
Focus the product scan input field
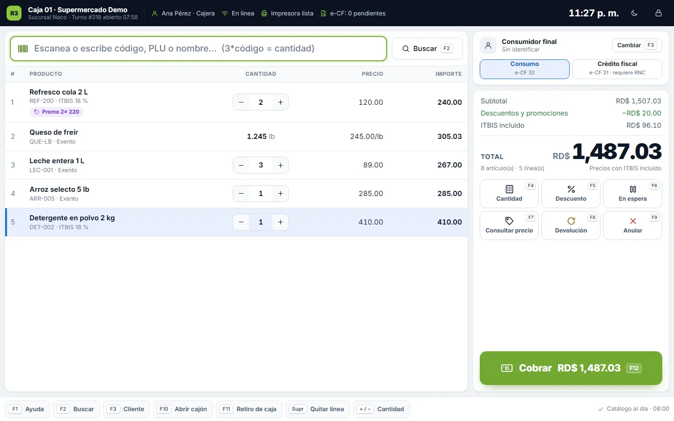pos(198,49)
